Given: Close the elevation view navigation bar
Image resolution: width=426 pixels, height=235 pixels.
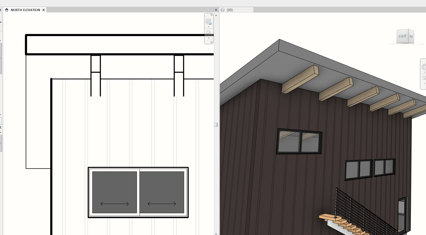Looking at the screenshot, I should [x=212, y=15].
